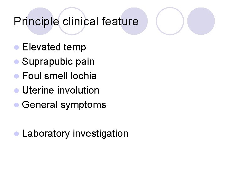Click the slide title 'Principle clinical feature'
This screenshot has width=226, height=169.
coord(76,21)
